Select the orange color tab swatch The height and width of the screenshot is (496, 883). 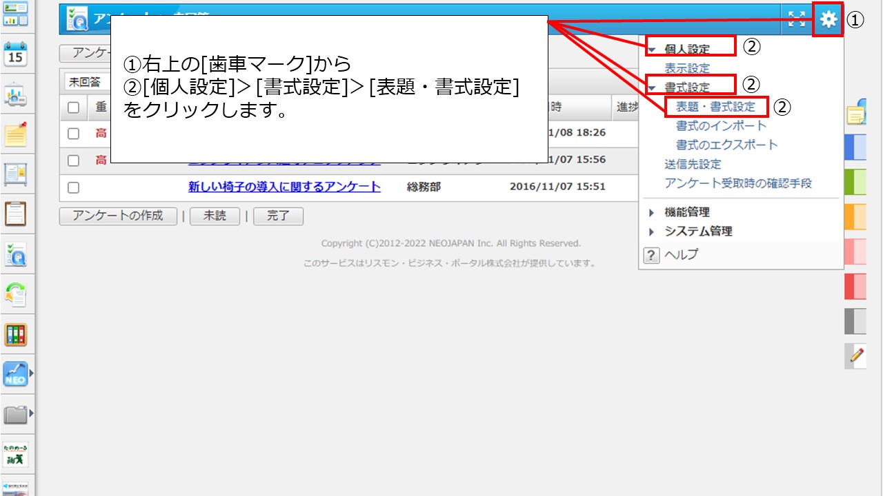[x=855, y=216]
